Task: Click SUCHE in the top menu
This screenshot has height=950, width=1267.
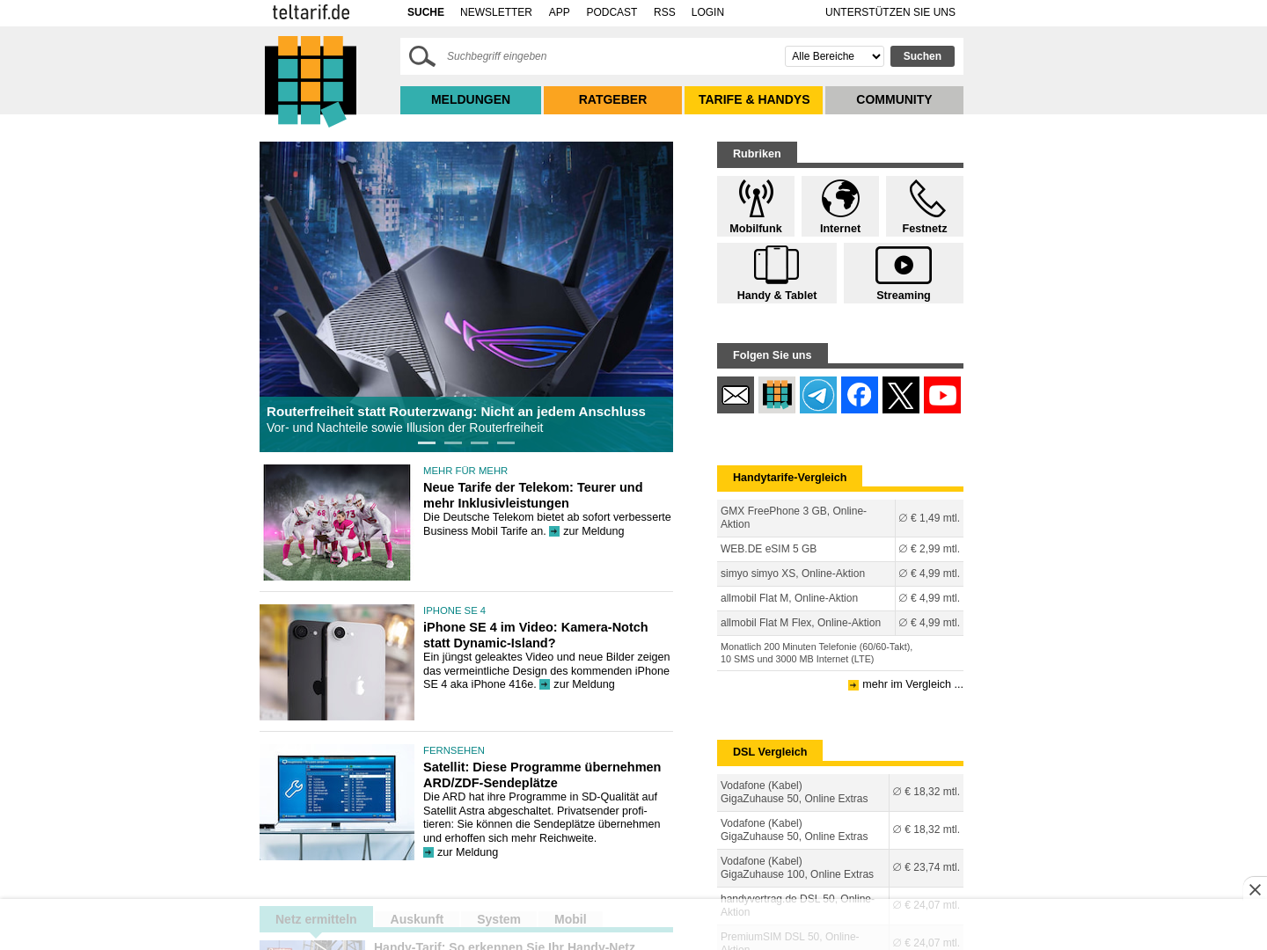Action: [426, 12]
